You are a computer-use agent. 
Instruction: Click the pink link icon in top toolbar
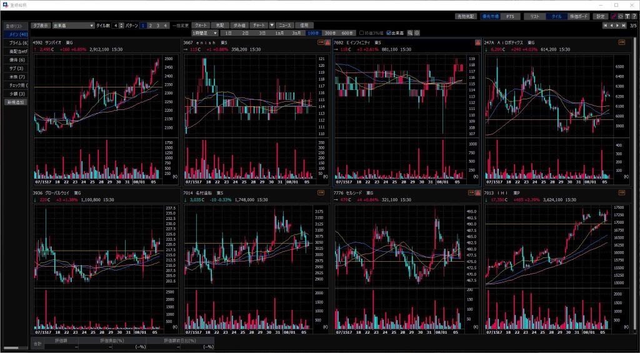coord(613,16)
